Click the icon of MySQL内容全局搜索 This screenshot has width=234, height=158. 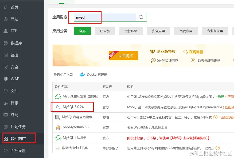[x=58, y=117]
